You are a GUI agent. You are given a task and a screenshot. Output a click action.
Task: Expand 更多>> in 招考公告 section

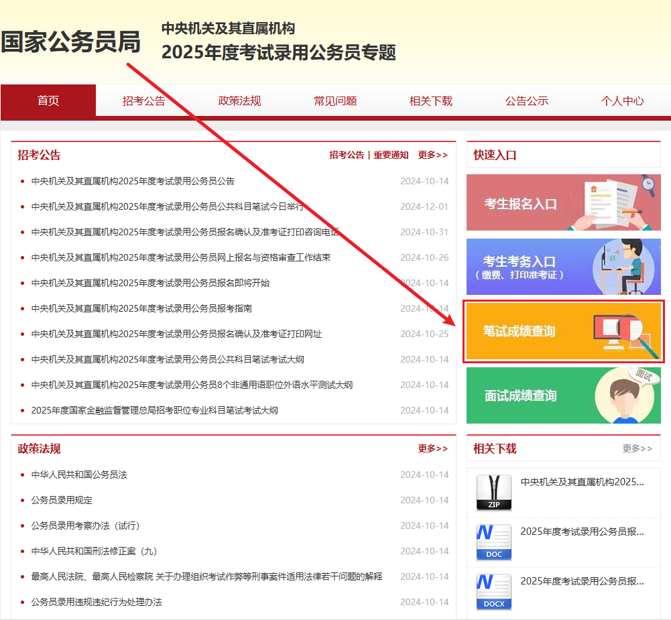(x=432, y=155)
